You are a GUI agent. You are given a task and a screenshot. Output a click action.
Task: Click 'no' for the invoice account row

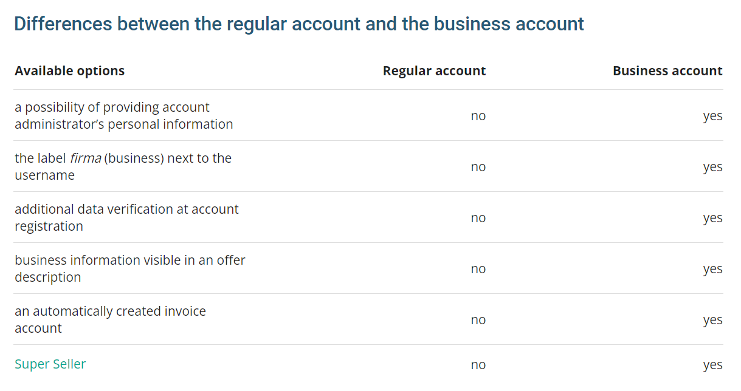tap(478, 320)
